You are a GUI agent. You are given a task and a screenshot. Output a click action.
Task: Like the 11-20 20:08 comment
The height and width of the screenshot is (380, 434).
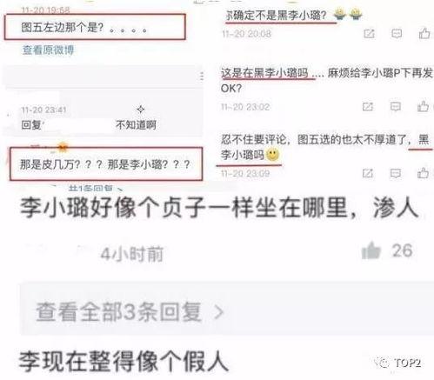tap(424, 33)
